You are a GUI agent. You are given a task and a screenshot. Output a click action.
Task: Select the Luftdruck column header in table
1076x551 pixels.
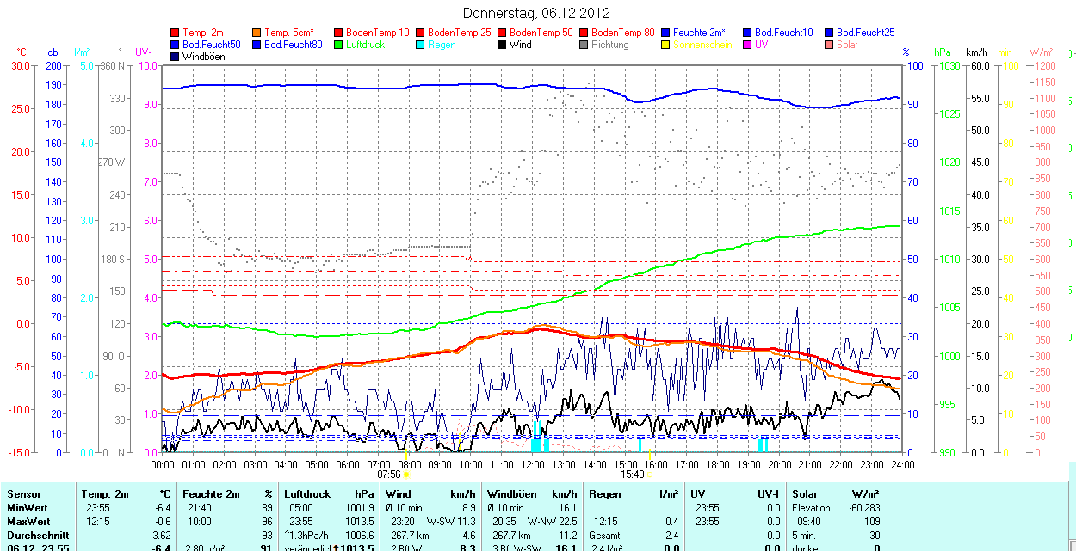(x=306, y=494)
